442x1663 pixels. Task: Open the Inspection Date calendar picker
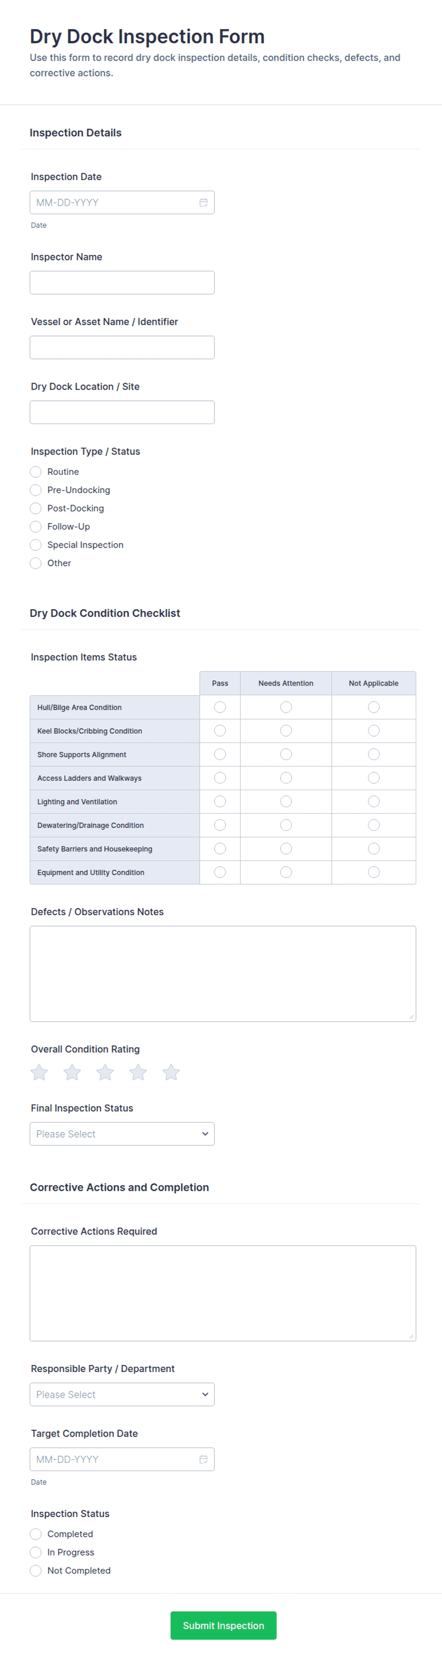tap(203, 202)
